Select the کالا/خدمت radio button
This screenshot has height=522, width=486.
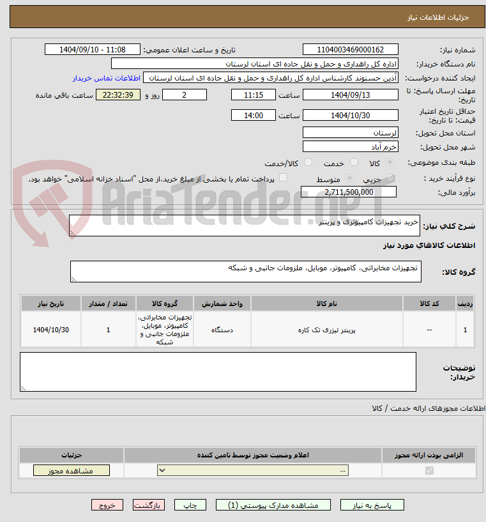308,162
